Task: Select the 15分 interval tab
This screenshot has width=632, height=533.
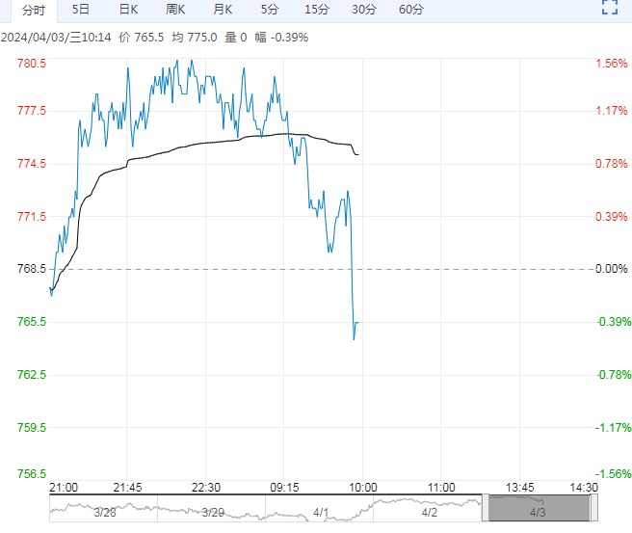Action: [317, 10]
